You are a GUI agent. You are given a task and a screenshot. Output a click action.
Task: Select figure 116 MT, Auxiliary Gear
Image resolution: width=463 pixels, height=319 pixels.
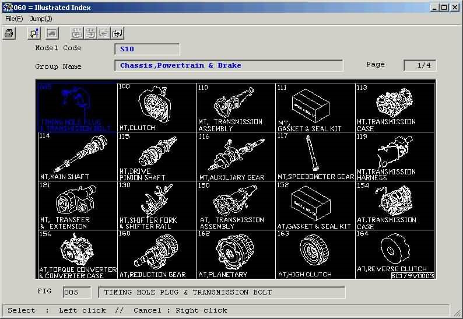pyautogui.click(x=236, y=156)
